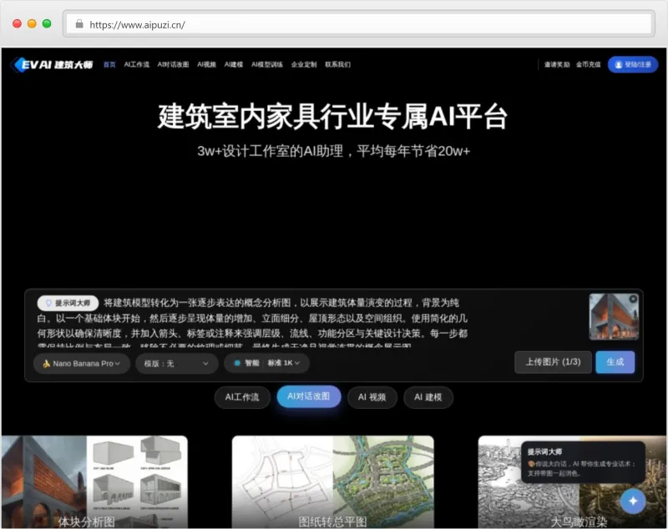The height and width of the screenshot is (529, 668).
Task: Click the padlock icon in the address bar
Action: tap(78, 23)
